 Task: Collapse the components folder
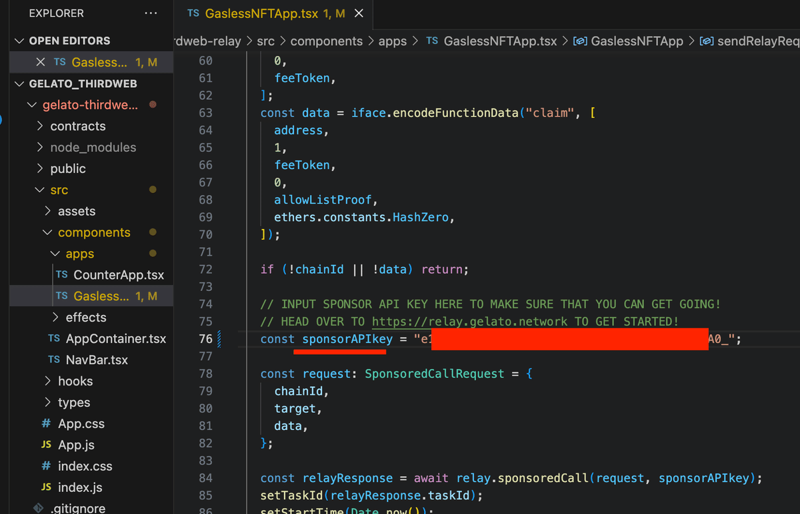point(47,232)
